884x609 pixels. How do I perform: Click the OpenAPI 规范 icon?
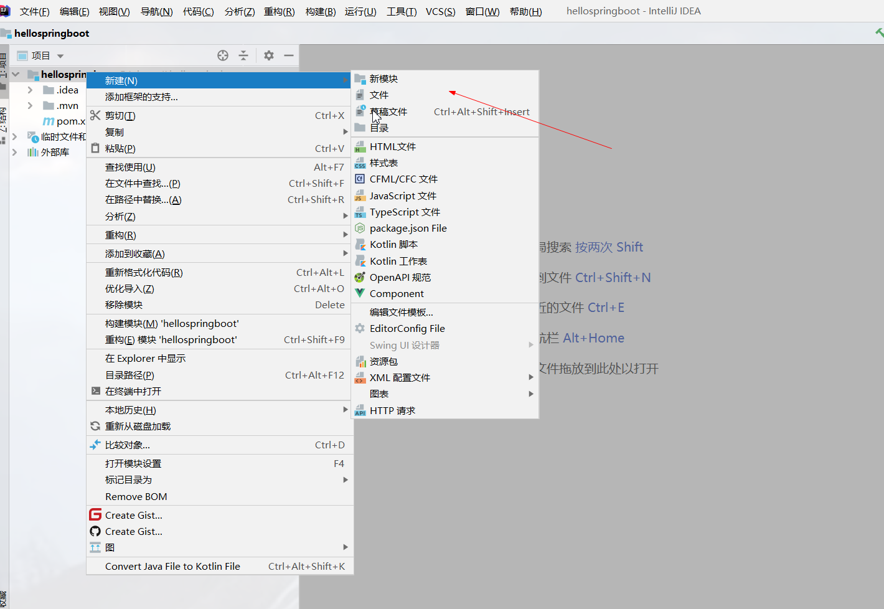[360, 277]
